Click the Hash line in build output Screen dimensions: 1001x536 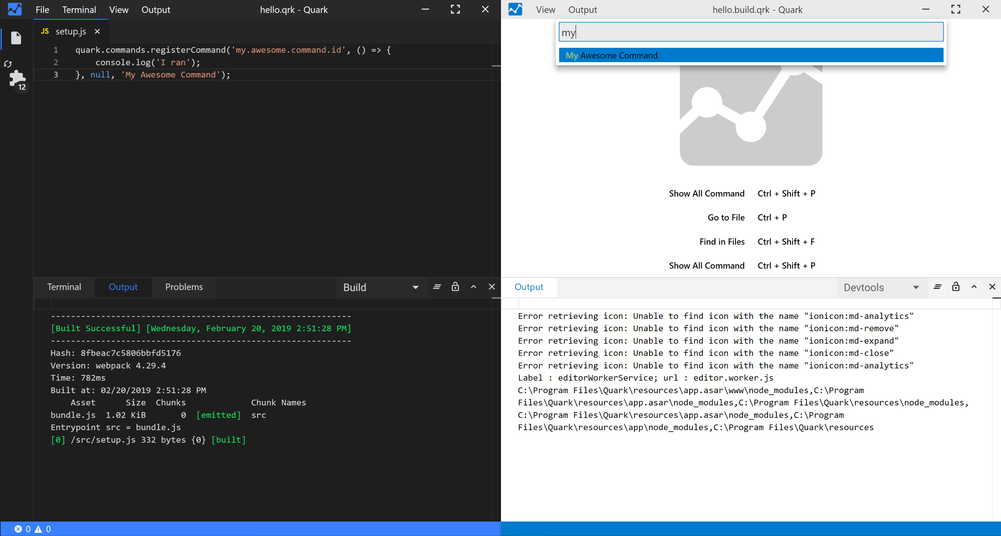(115, 353)
